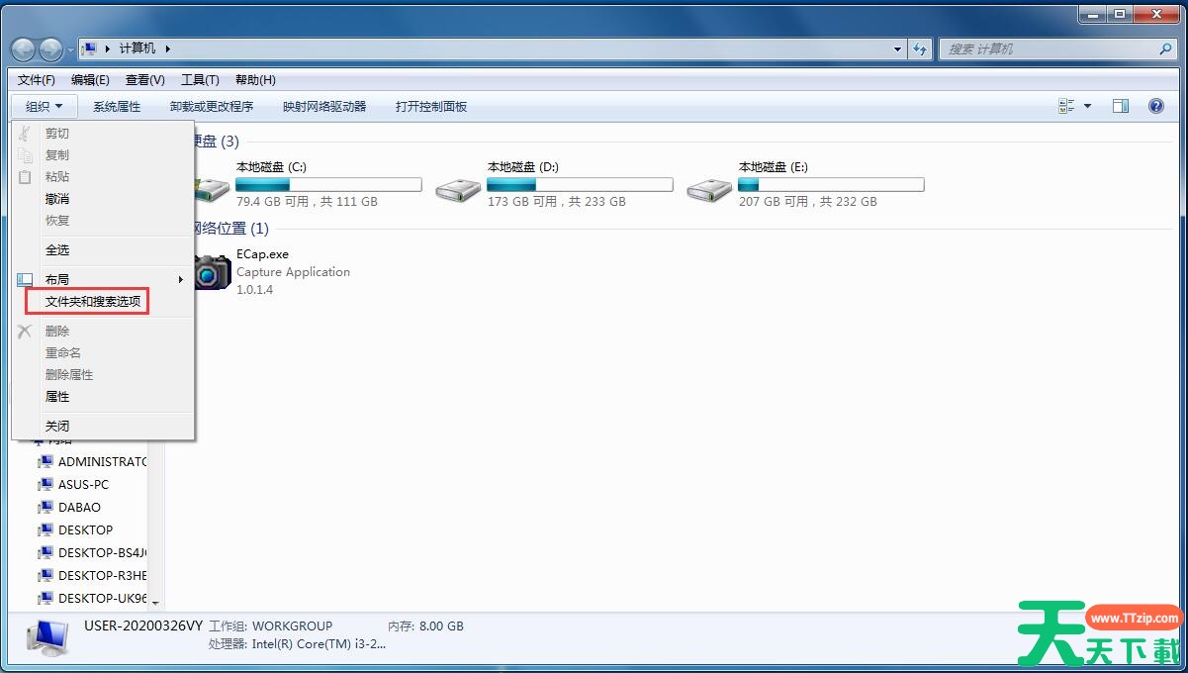Open the 工具(T) menu
The image size is (1188, 673).
click(200, 80)
